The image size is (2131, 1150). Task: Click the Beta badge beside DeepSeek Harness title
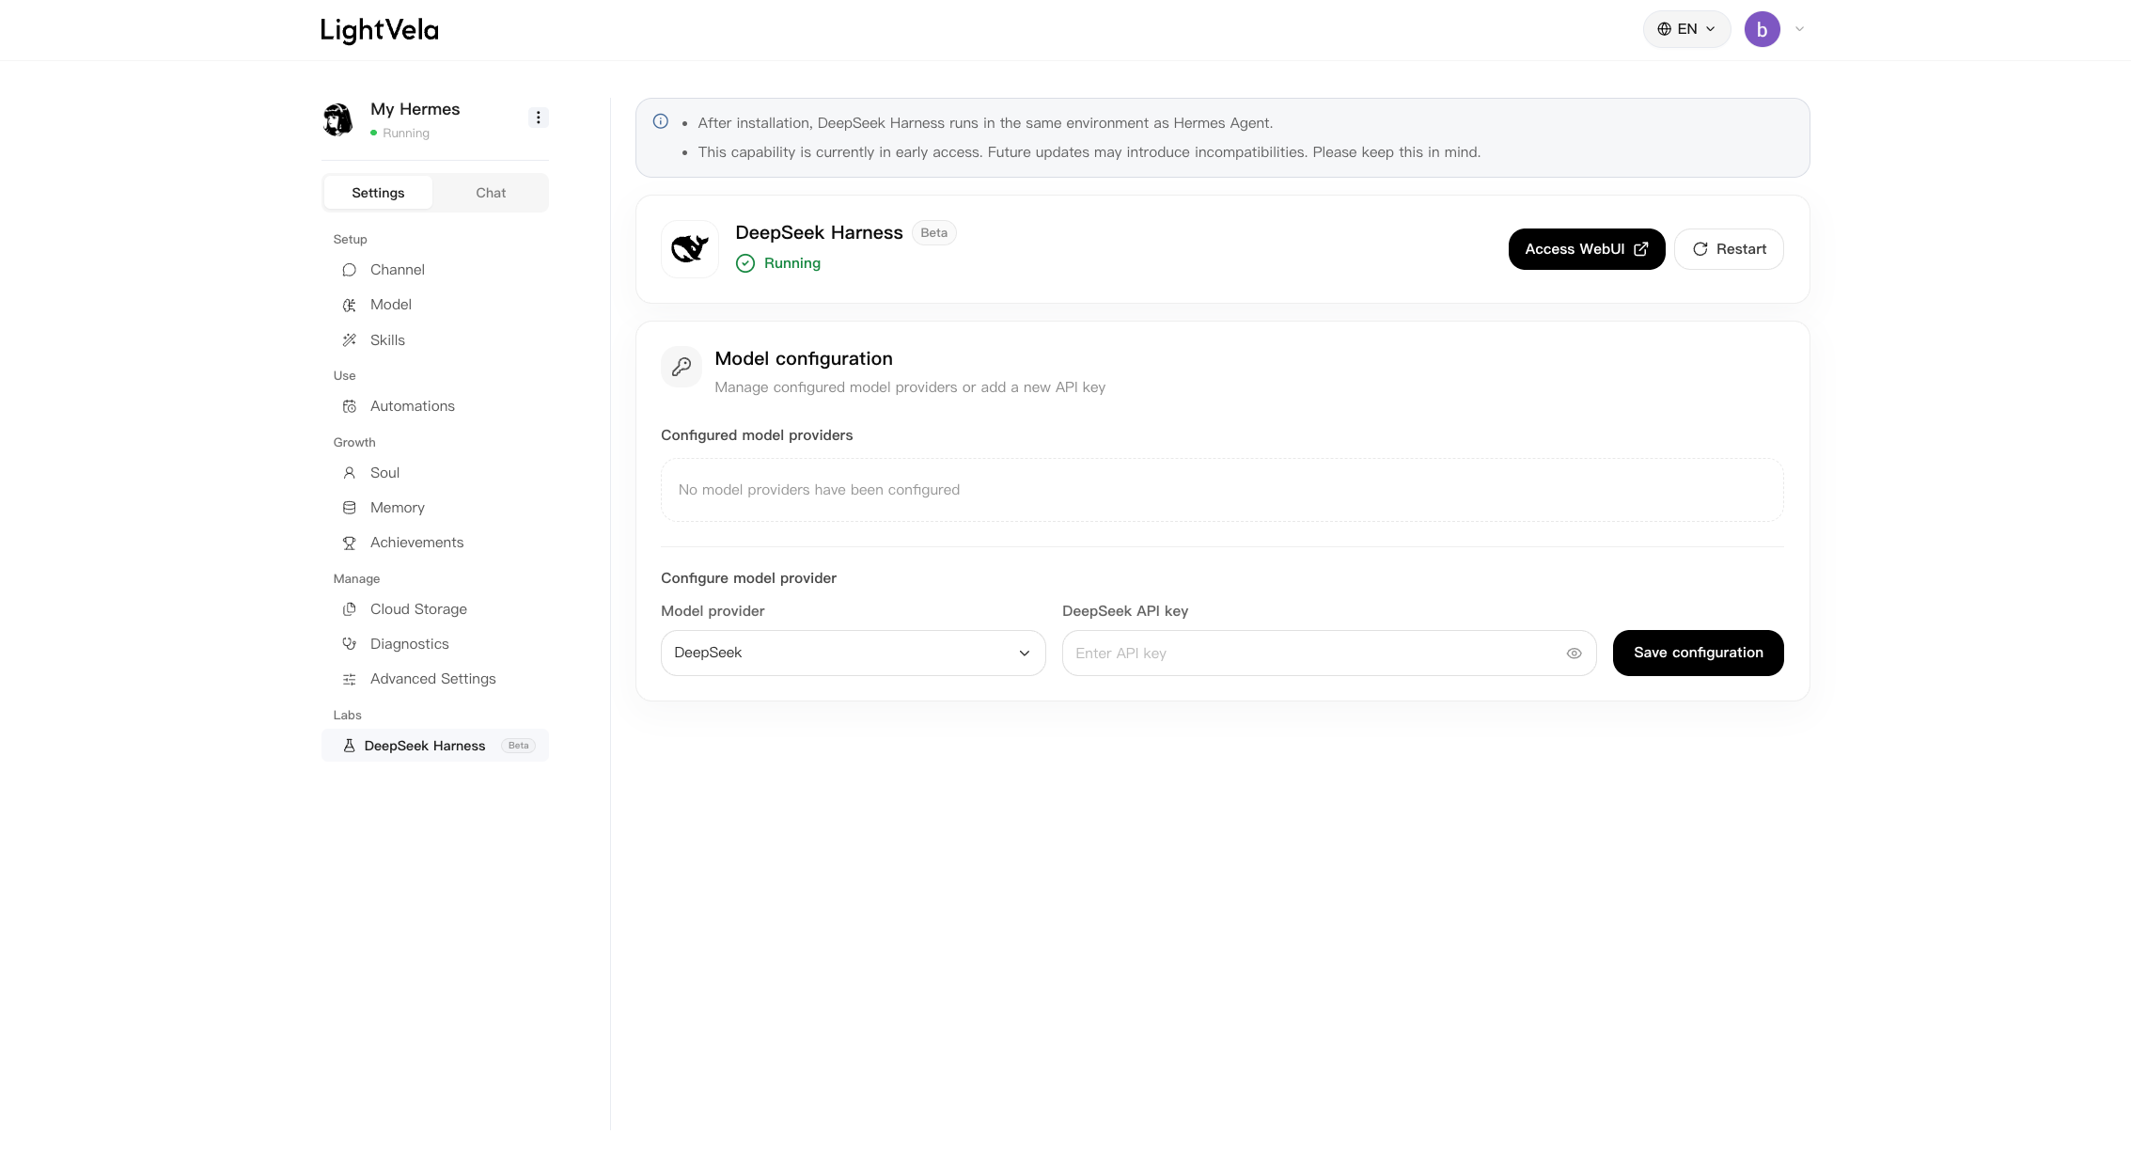(x=933, y=233)
